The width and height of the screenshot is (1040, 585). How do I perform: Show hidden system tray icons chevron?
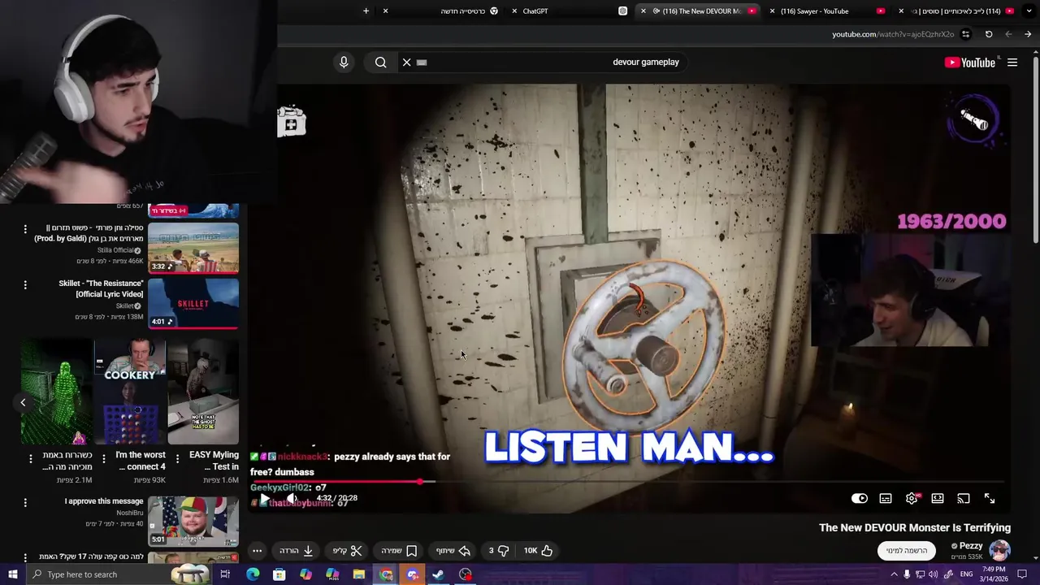(x=894, y=574)
